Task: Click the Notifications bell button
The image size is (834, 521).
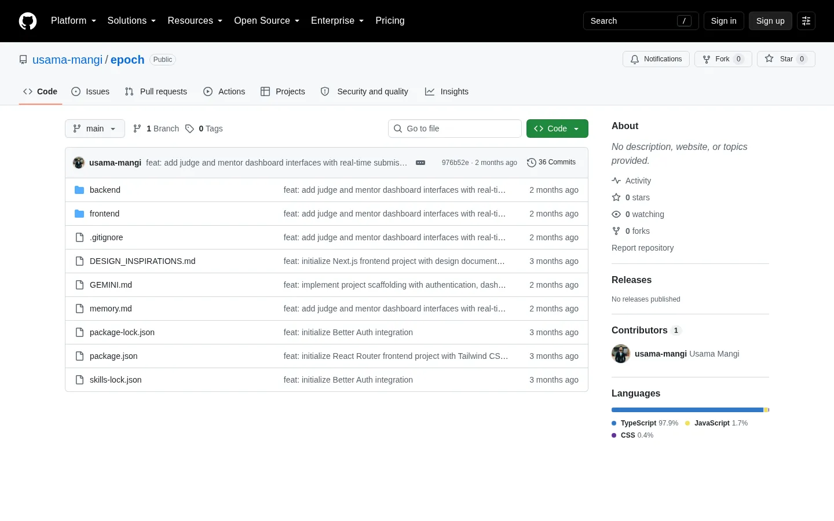Action: [656, 59]
